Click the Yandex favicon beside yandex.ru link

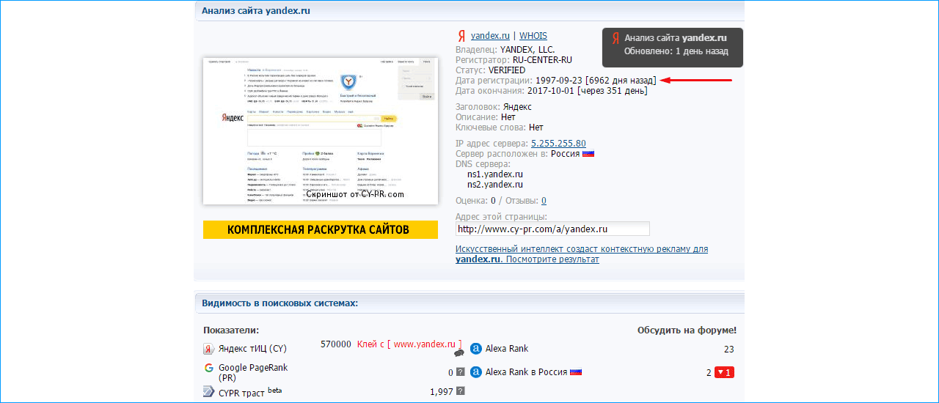pos(461,36)
